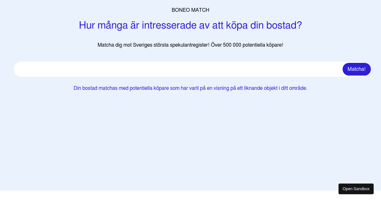The image size is (381, 200).
Task: Click the word 'område' ending the description
Action: 298,88
